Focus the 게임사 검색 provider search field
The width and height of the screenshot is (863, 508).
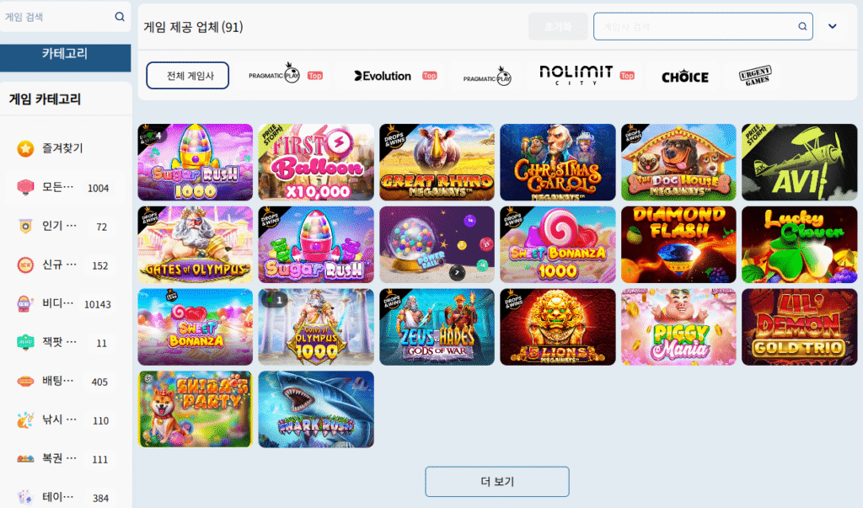703,26
